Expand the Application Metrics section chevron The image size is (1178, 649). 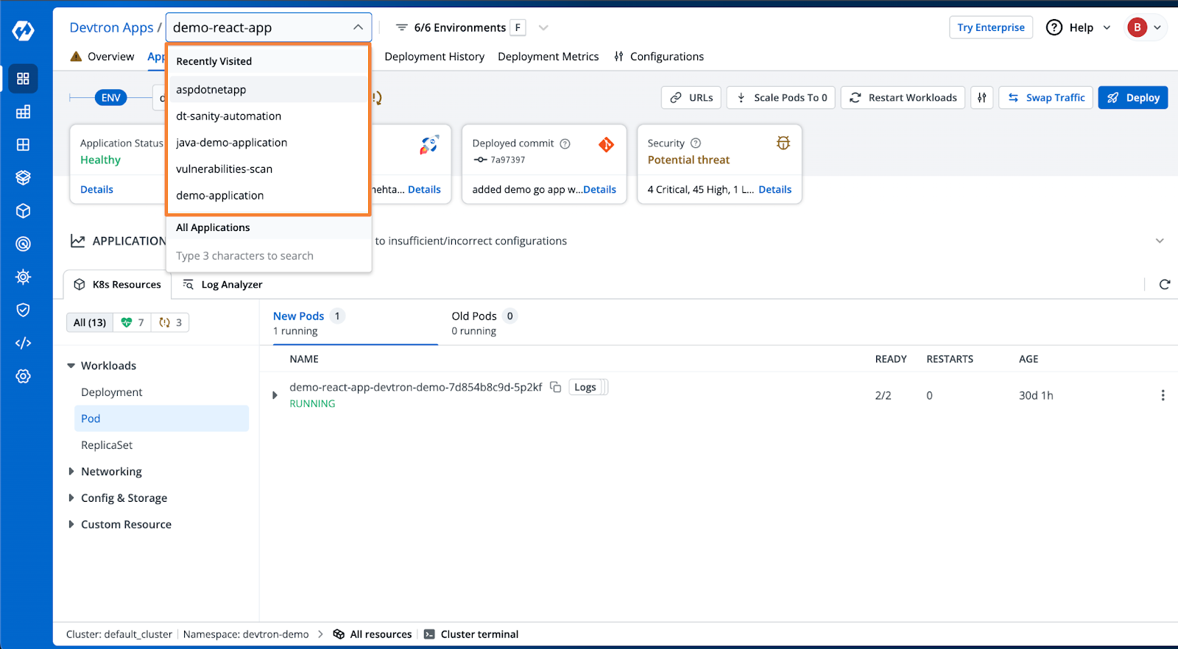(x=1160, y=241)
